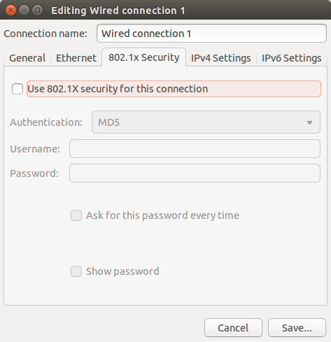Open the Ethernet tab
Screen dimensions: 331x342
click(x=76, y=58)
